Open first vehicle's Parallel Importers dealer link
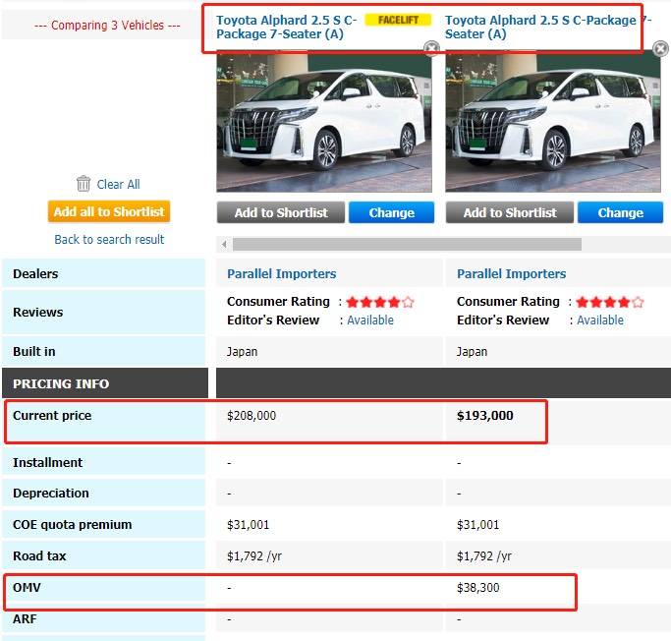 click(281, 273)
